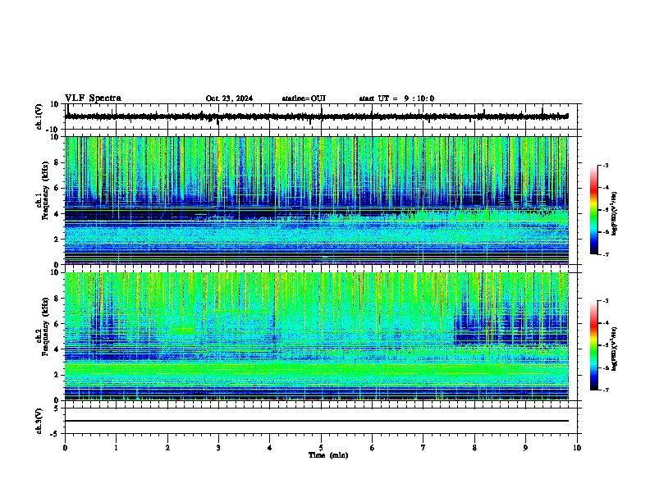Click the "station=OUI" header label
Viewport: 650px width, 502px height.
[304, 98]
